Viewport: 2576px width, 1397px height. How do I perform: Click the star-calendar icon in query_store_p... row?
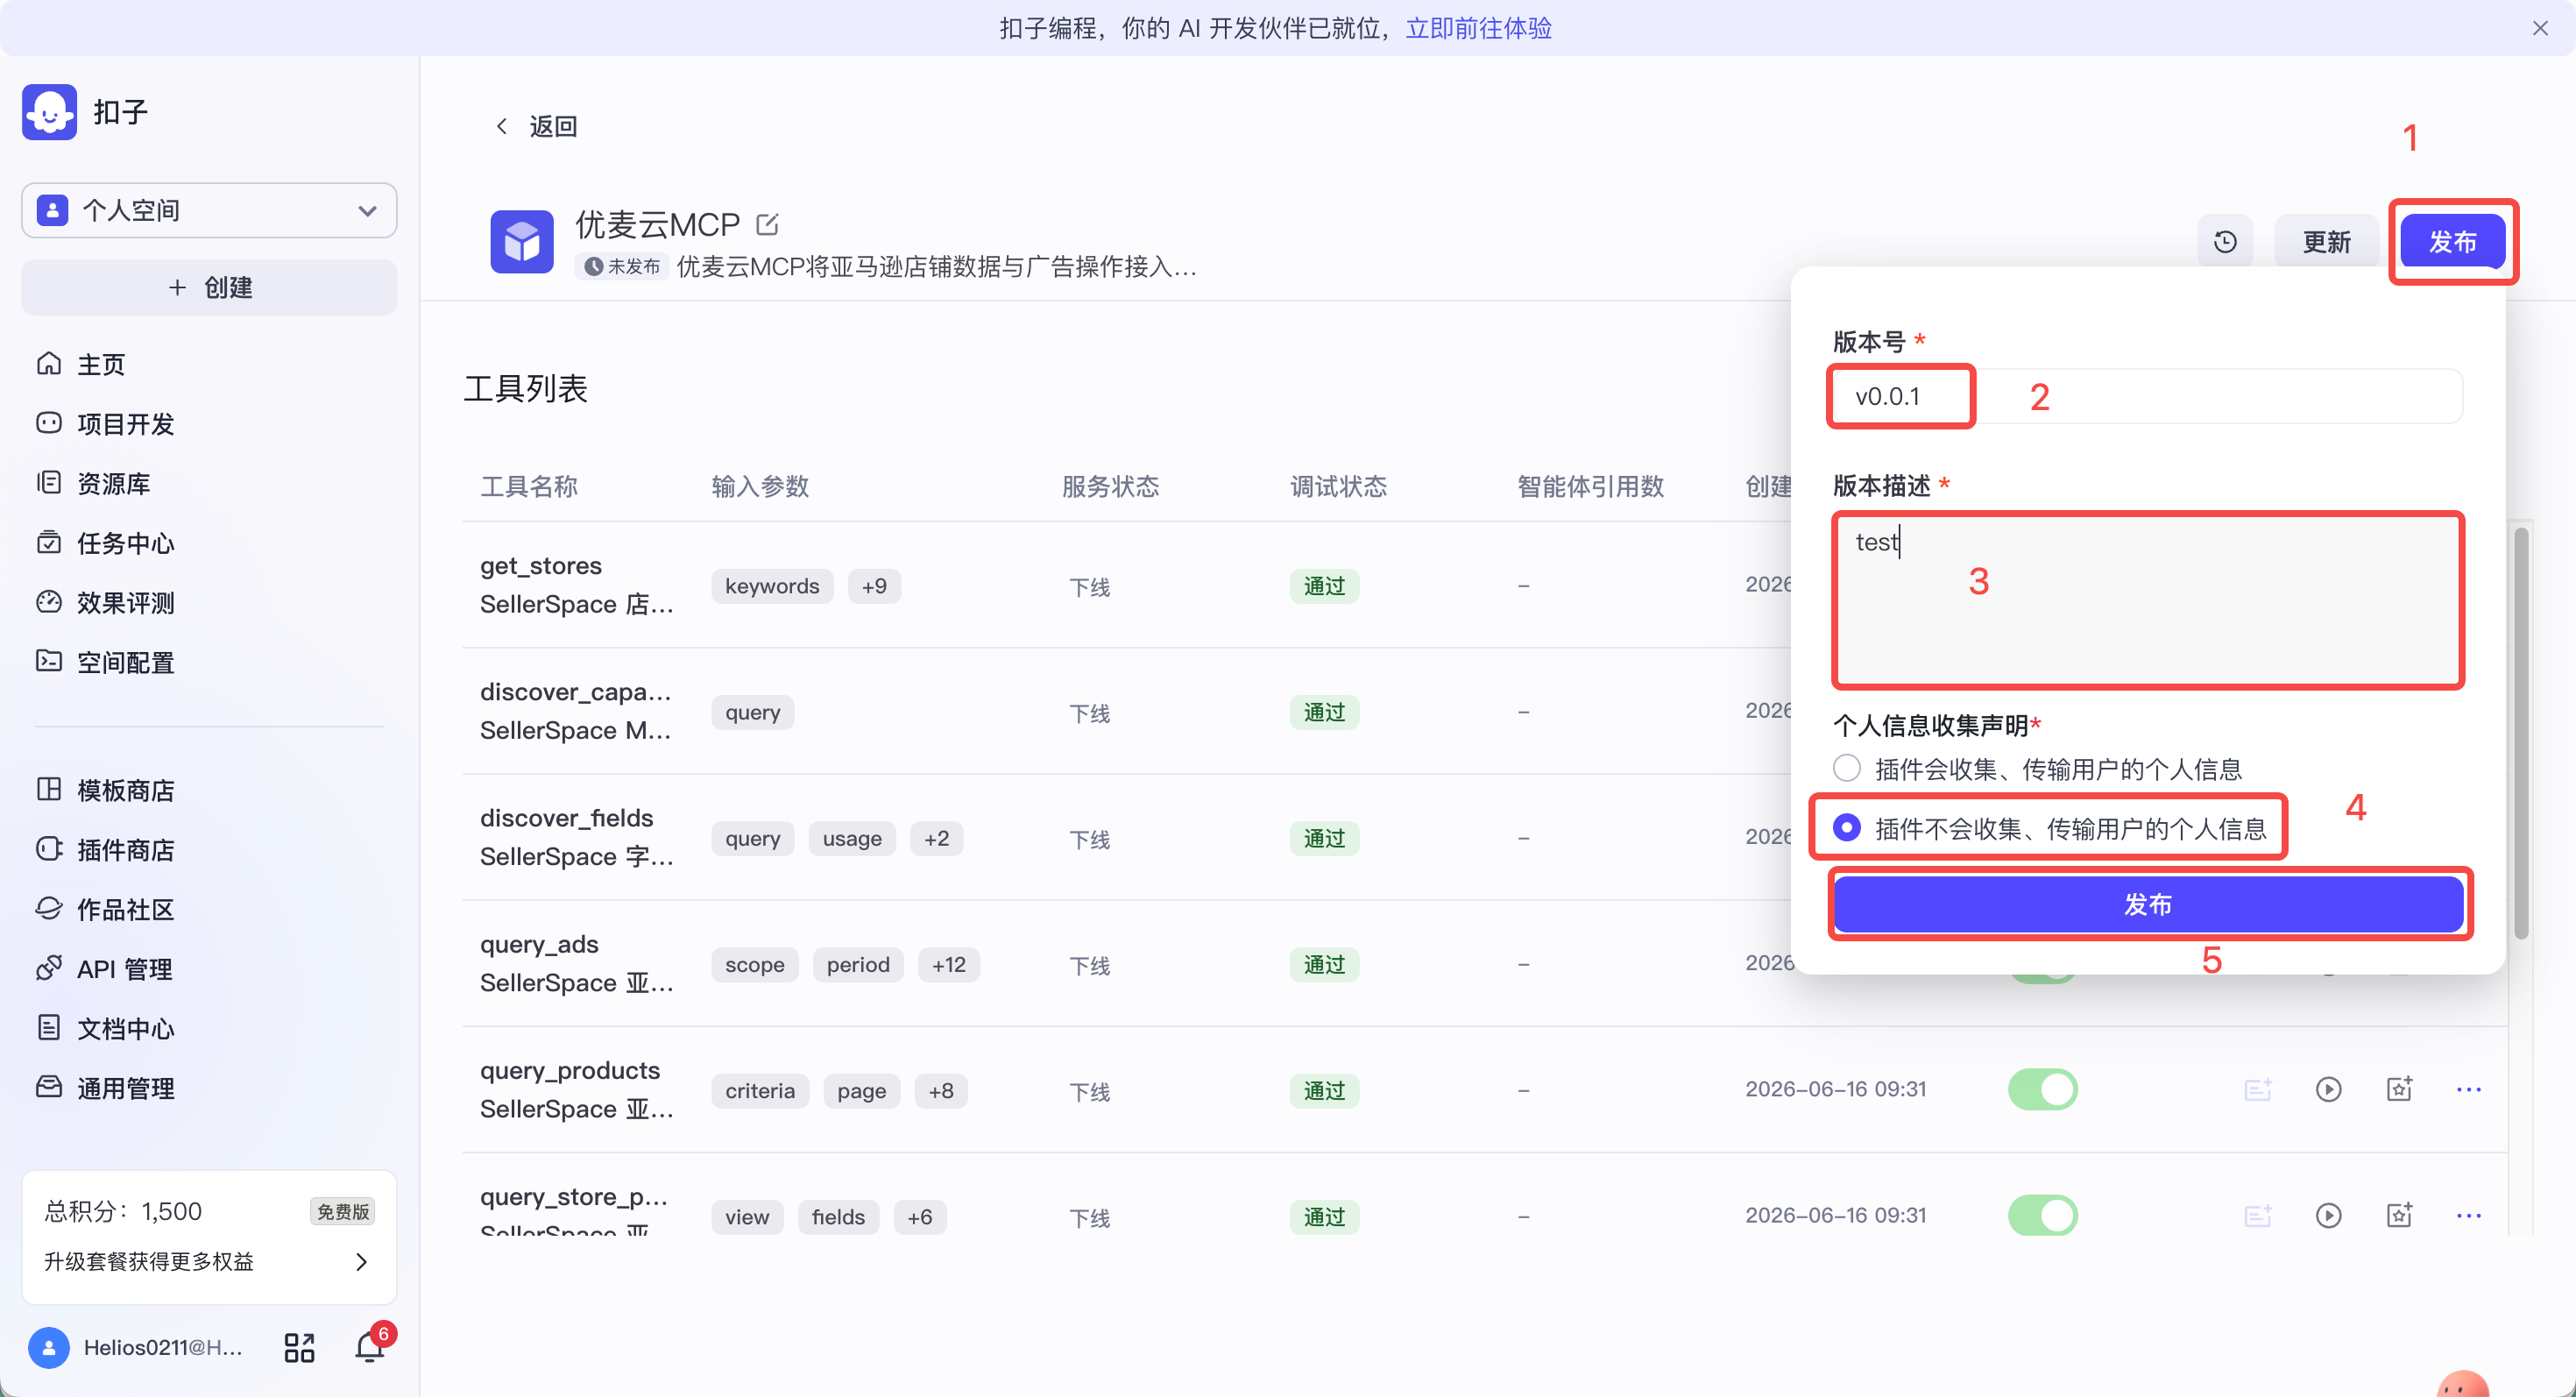click(2399, 1215)
